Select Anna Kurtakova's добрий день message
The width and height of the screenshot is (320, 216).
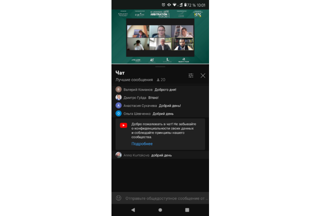(161, 155)
